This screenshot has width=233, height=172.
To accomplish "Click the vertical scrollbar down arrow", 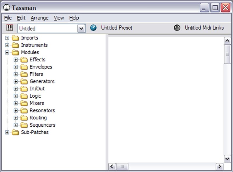I will pyautogui.click(x=227, y=159).
